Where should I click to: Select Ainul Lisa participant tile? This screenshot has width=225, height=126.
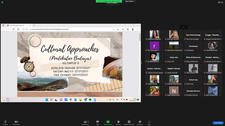(193, 80)
